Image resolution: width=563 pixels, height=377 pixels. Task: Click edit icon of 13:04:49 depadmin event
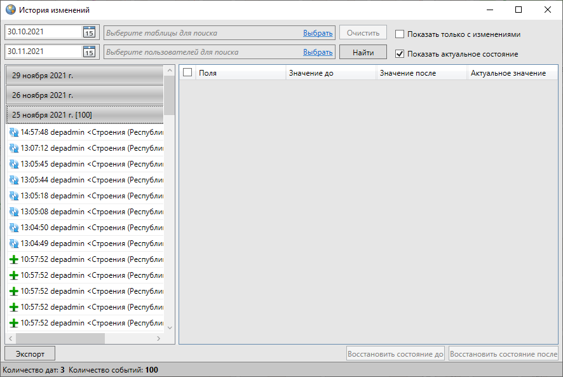pyautogui.click(x=14, y=243)
